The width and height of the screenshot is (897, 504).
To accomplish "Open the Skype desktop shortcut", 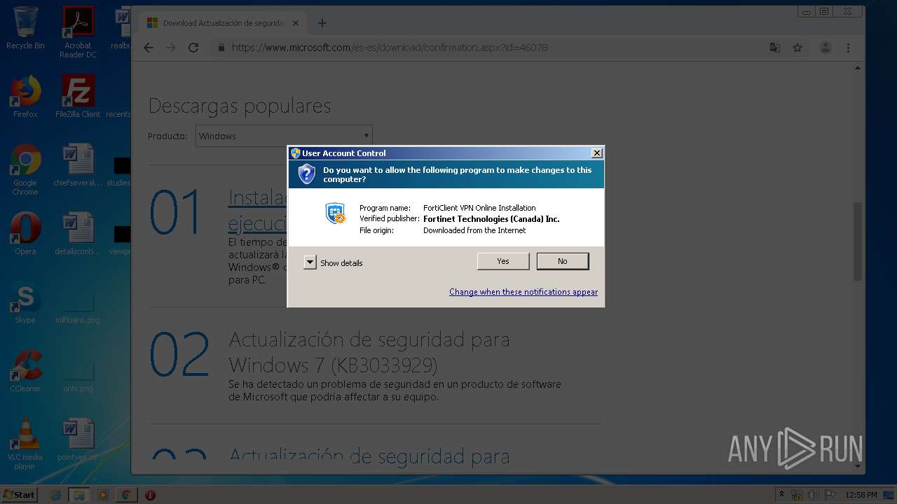I will pos(25,302).
